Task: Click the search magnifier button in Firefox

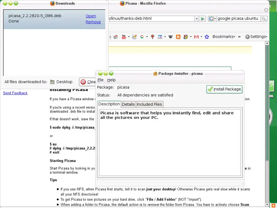Action: [264, 19]
